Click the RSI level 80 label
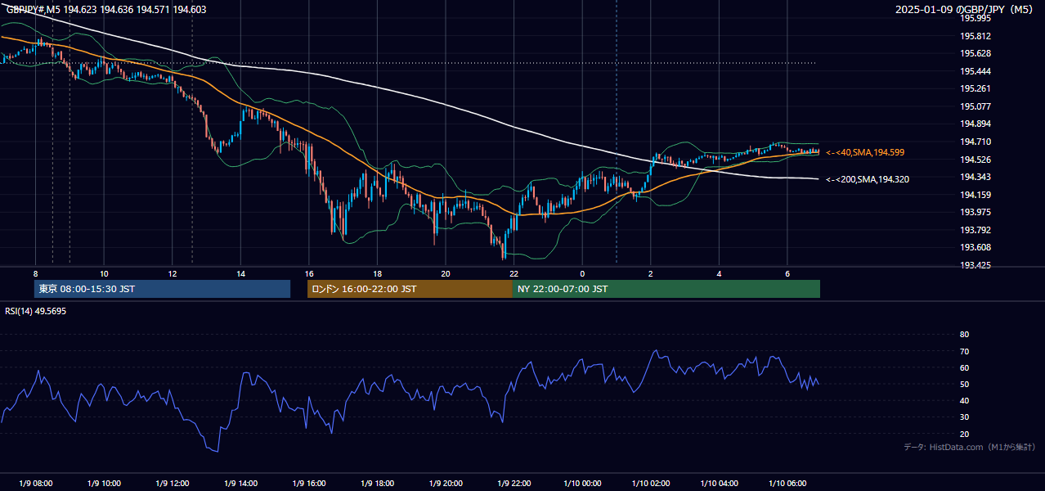 964,335
